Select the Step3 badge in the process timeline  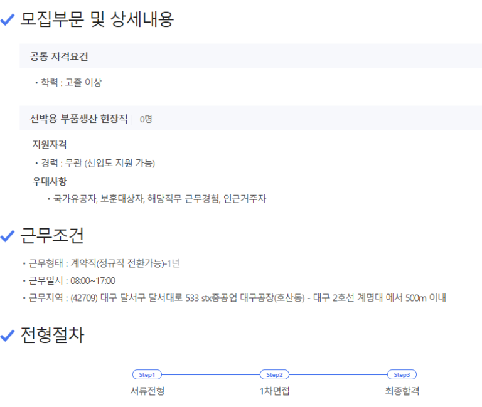point(402,374)
